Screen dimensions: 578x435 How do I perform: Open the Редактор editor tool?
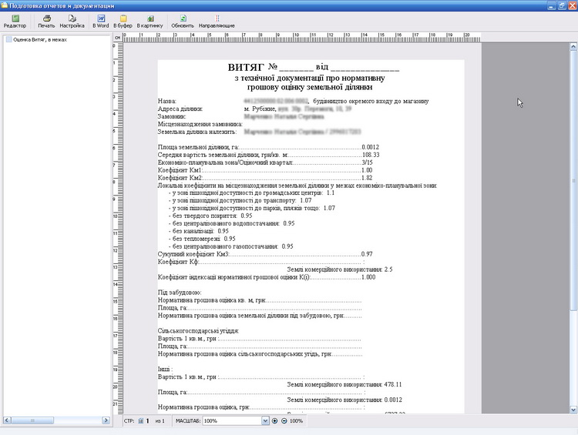[x=15, y=22]
